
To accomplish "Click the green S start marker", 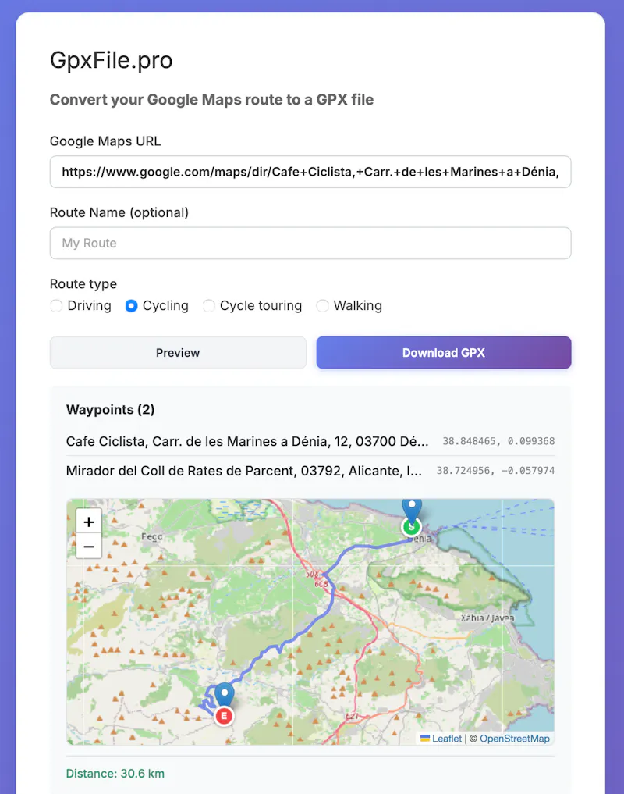I will point(411,527).
